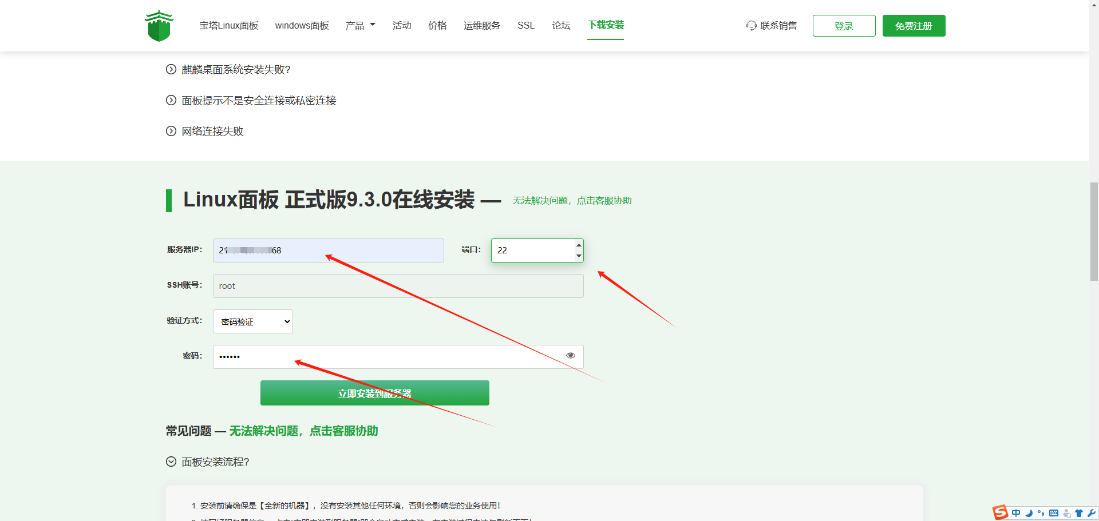Open 宝塔Linux面板 nav item
The height and width of the screenshot is (521, 1099).
[x=228, y=26]
